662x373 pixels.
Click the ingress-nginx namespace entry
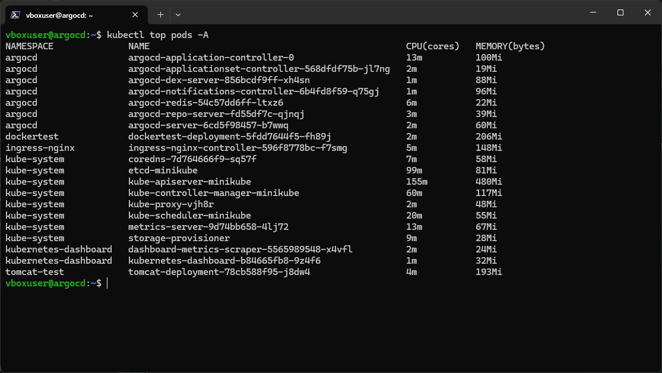(40, 148)
